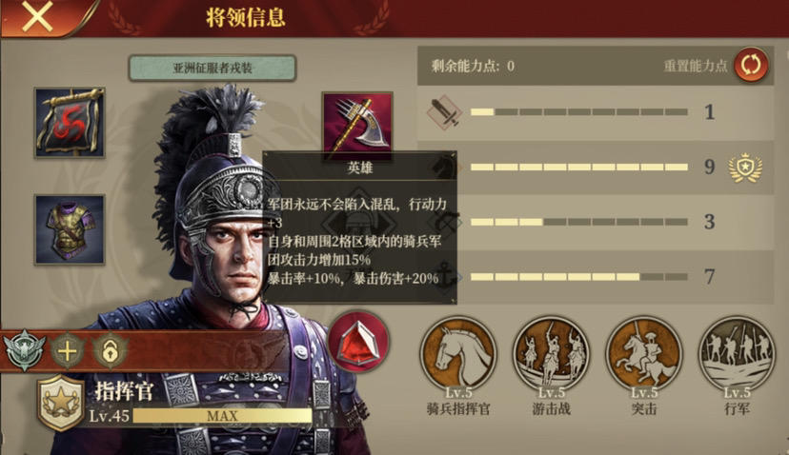789x455 pixels.
Task: Click the eagle medal badge icon
Action: click(24, 350)
